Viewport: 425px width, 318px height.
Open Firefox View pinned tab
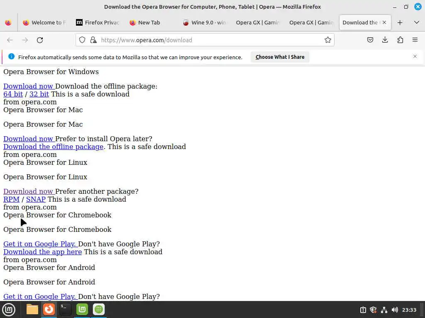8,23
